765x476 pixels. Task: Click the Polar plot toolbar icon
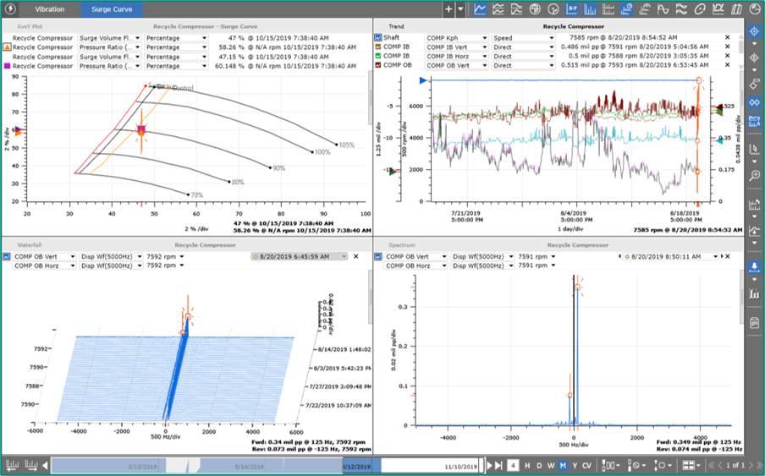(553, 8)
